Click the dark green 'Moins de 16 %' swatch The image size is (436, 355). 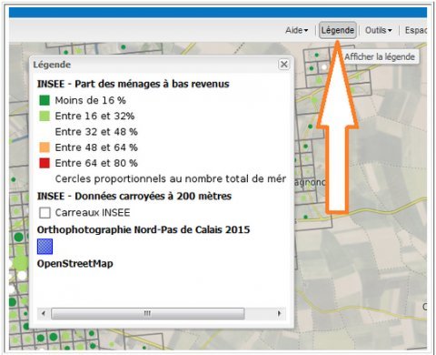(x=45, y=100)
